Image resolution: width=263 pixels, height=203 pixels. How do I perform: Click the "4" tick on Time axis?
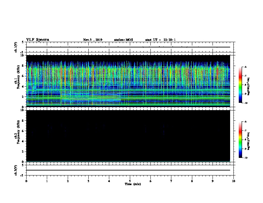(x=109, y=181)
